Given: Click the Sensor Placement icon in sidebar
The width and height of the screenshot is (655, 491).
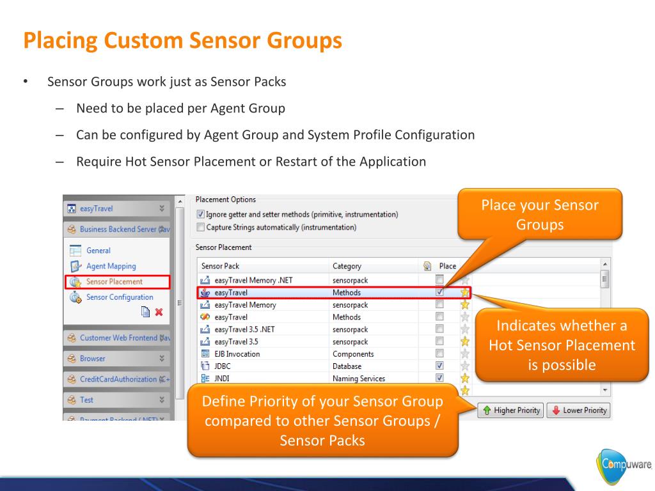Looking at the screenshot, I should (75, 282).
